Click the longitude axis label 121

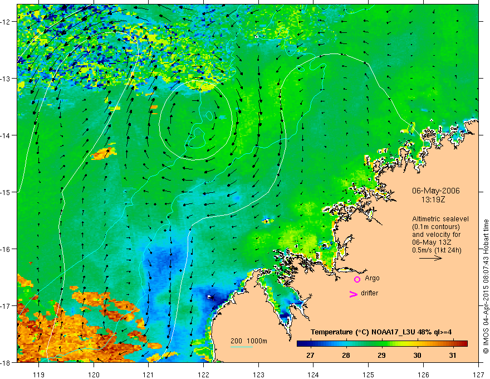pos(149,375)
